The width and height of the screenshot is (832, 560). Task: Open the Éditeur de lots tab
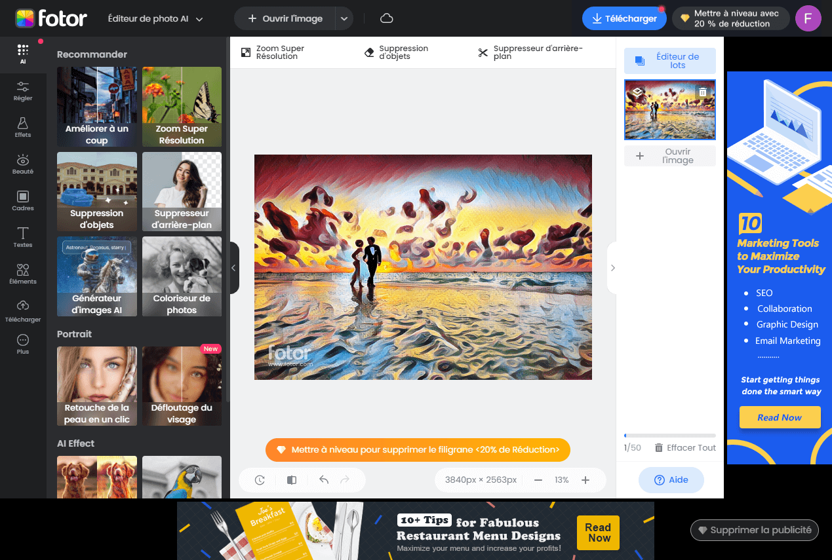tap(669, 61)
